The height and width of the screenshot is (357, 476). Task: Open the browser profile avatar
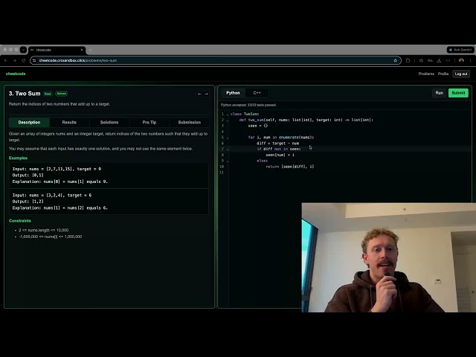click(x=461, y=60)
